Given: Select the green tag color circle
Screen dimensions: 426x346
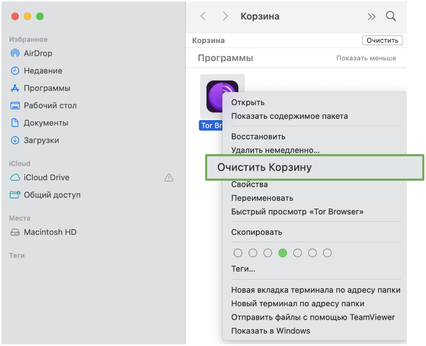Looking at the screenshot, I should (283, 253).
